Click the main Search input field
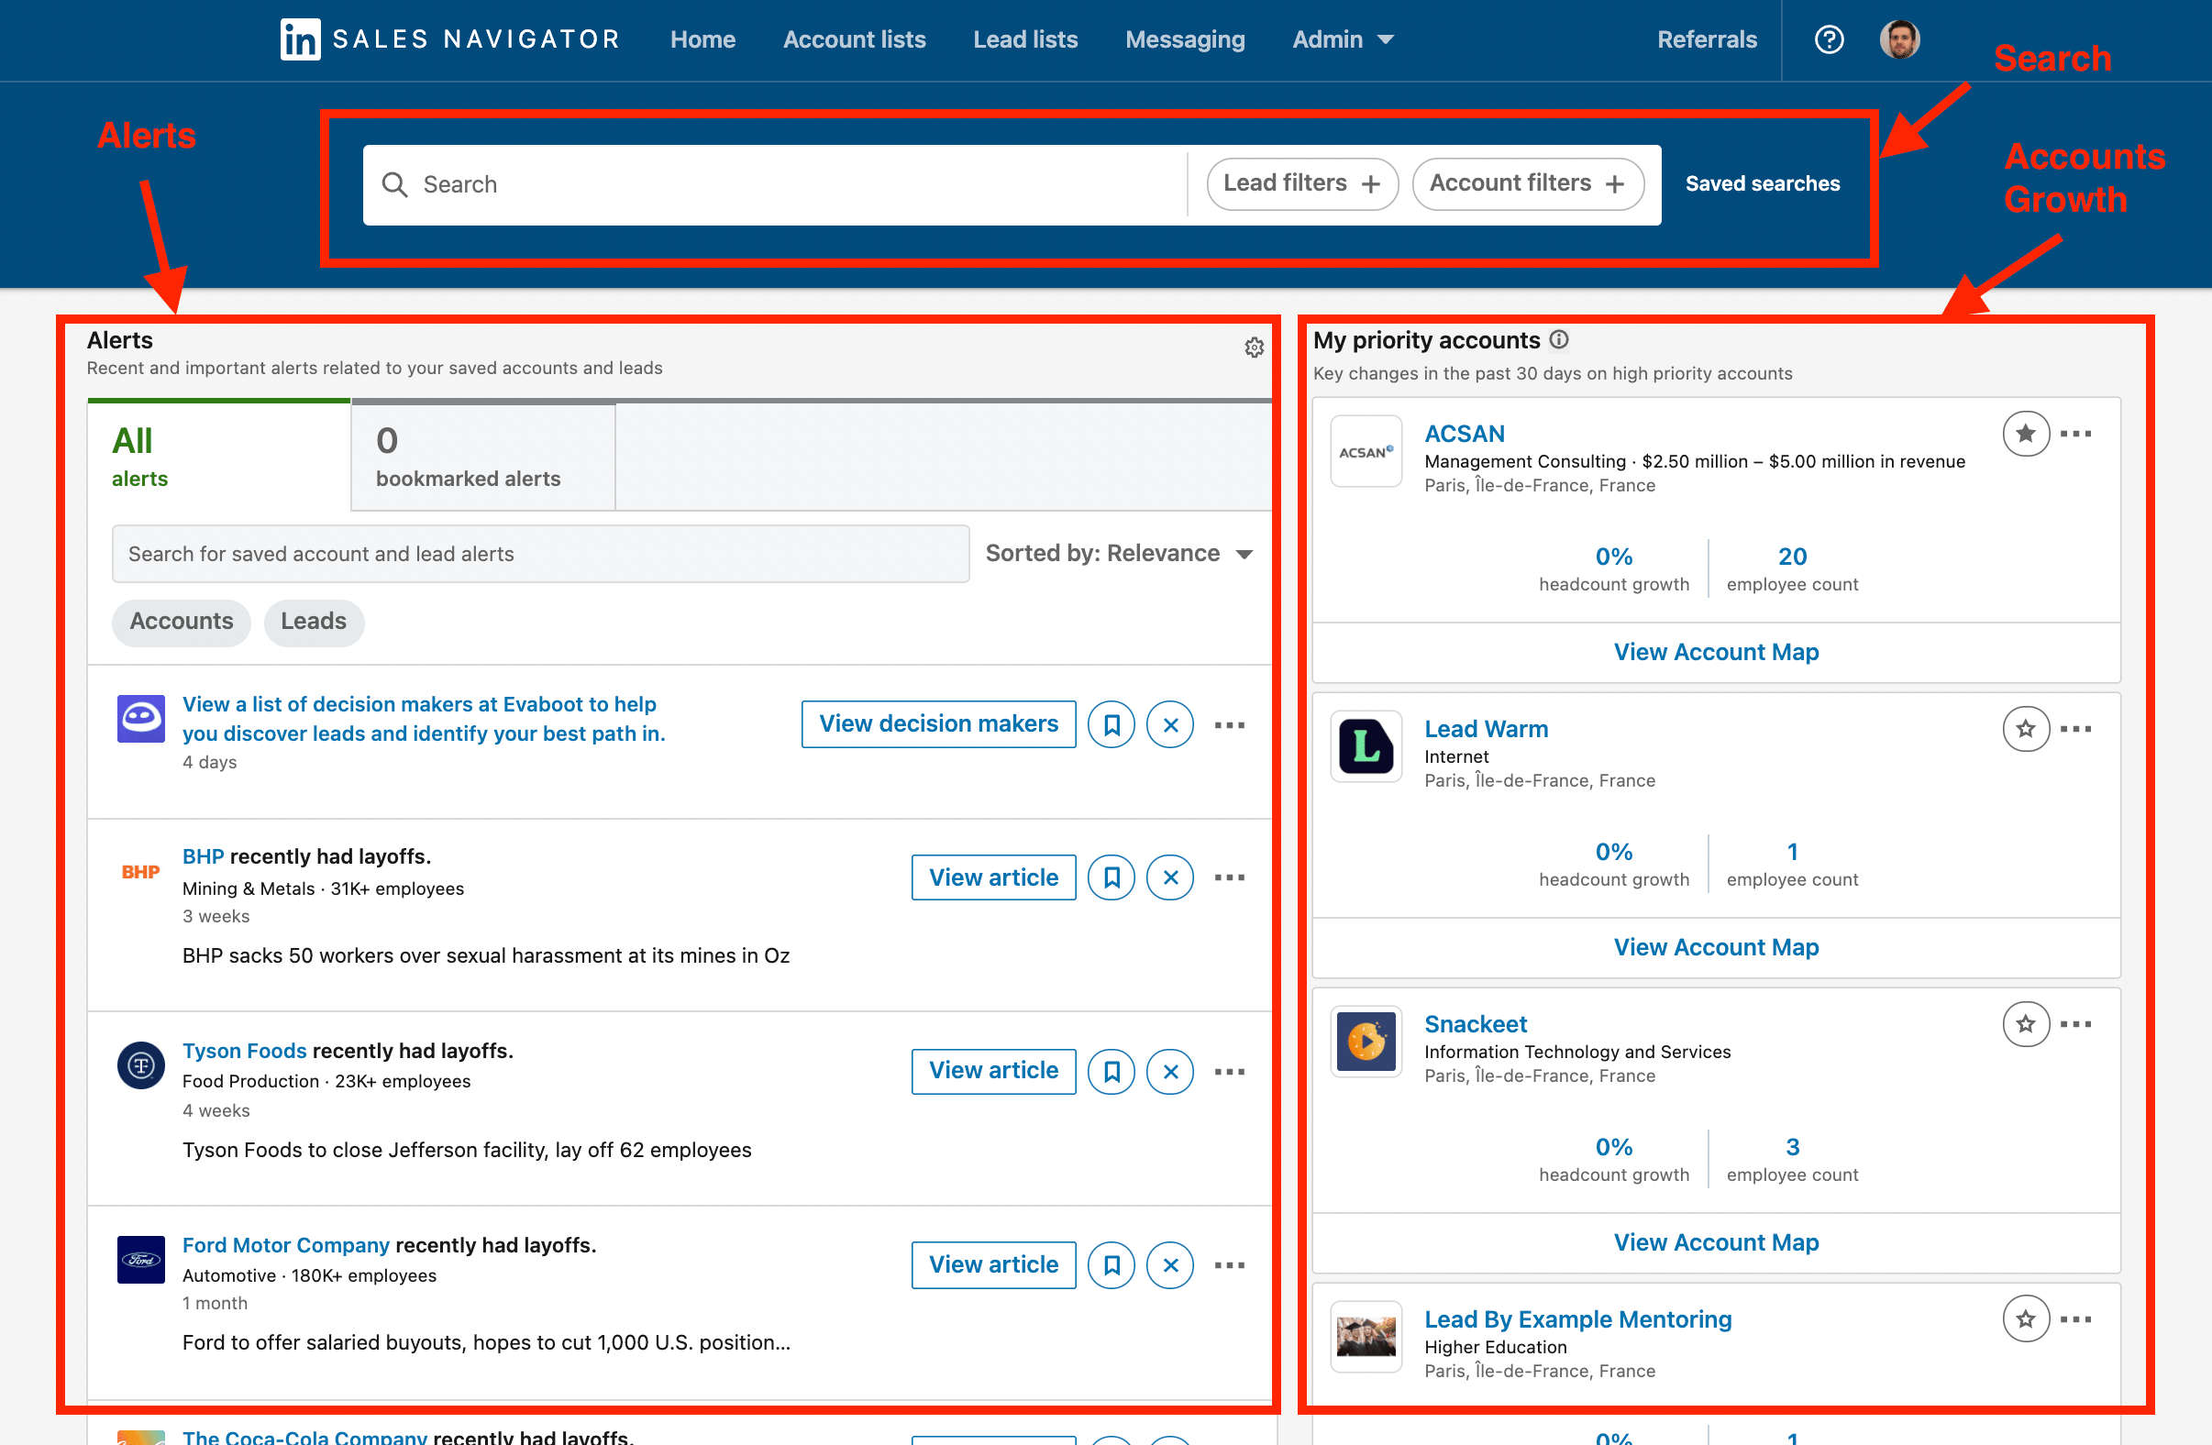 tap(773, 184)
